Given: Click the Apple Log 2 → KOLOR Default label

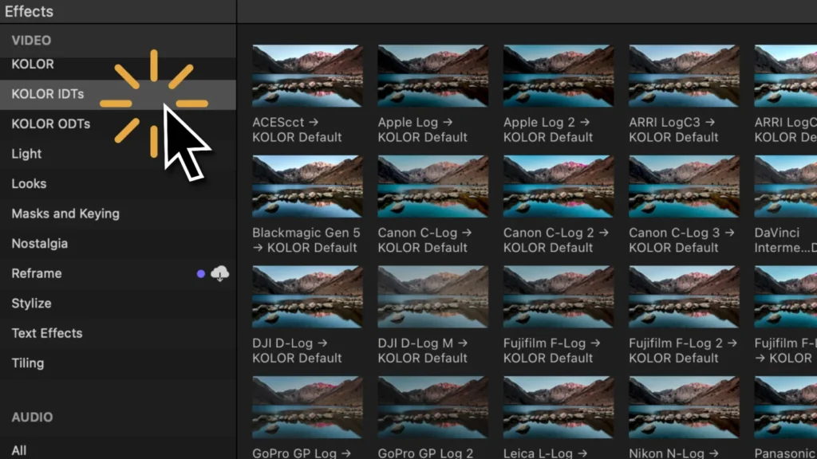Looking at the screenshot, I should coord(547,130).
